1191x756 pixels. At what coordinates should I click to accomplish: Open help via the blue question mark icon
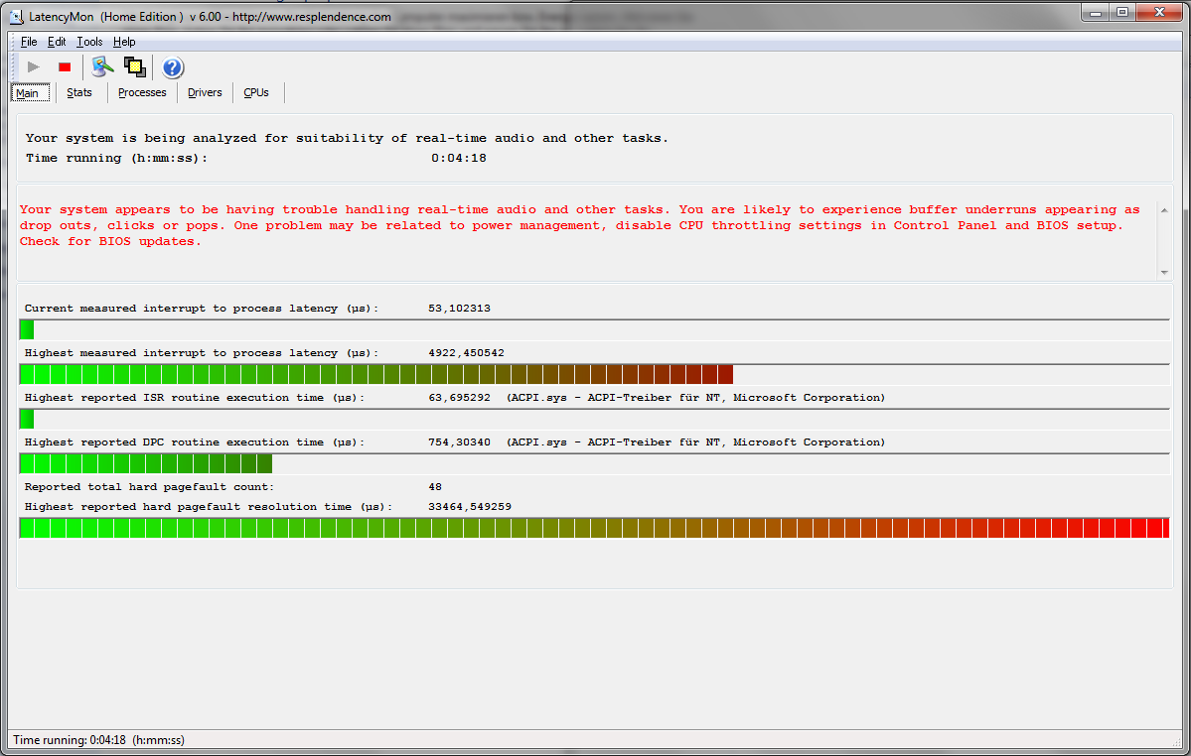tap(173, 67)
